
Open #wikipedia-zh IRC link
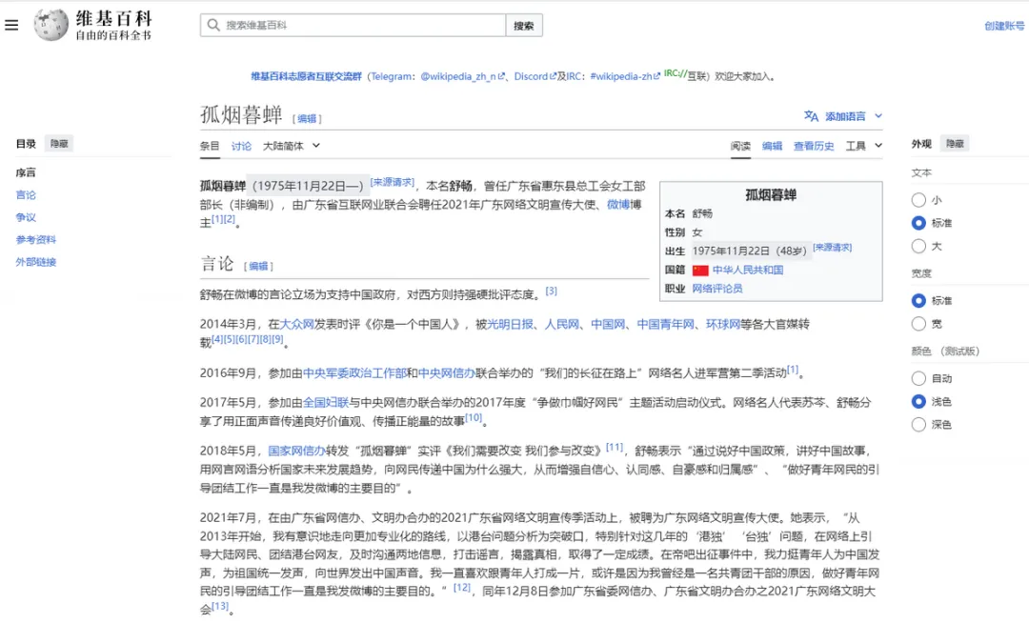pyautogui.click(x=625, y=76)
